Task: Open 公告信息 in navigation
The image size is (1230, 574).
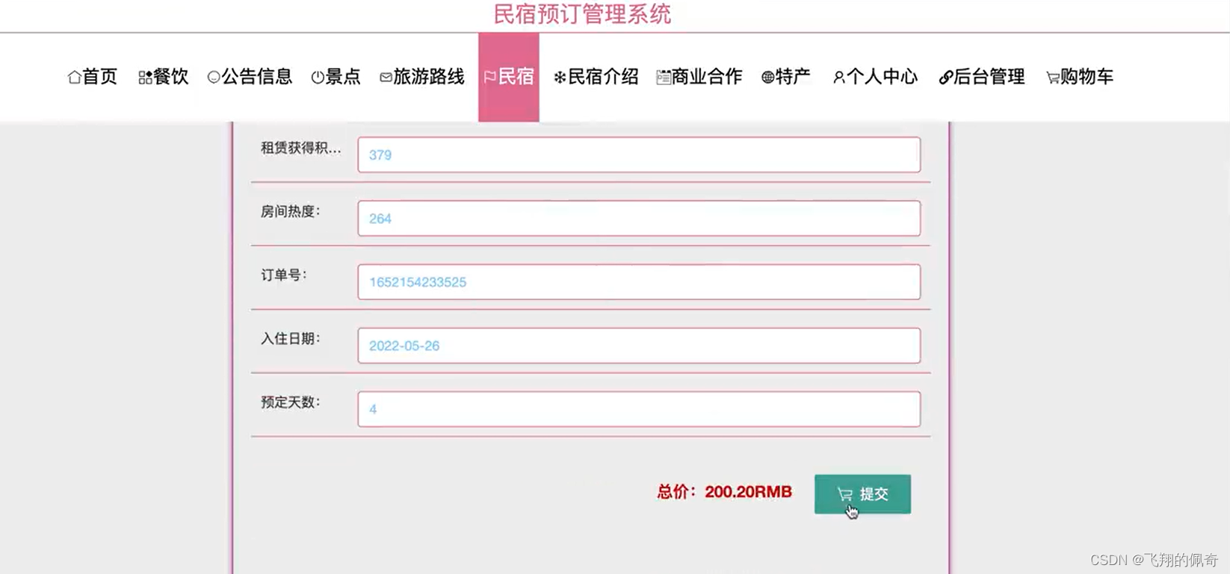Action: (x=250, y=77)
